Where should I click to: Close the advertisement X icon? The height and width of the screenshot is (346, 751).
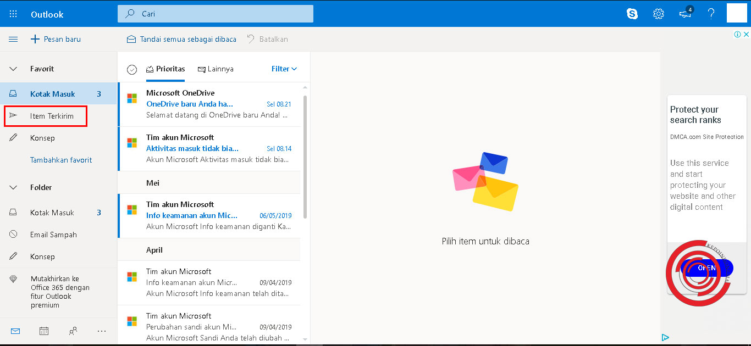pos(746,34)
